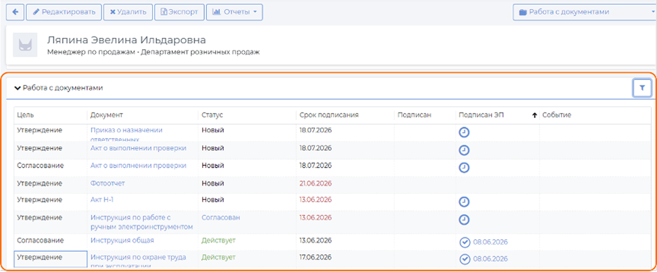
Task: Go back with the left arrow button
Action: pos(15,12)
